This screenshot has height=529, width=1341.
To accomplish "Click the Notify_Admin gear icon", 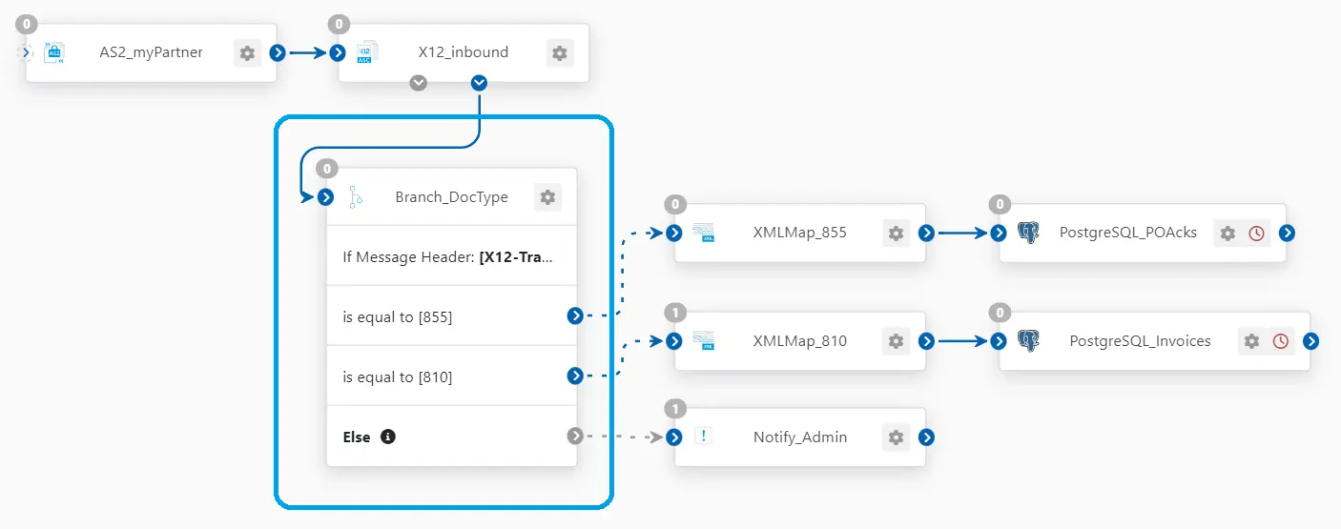I will click(x=896, y=437).
